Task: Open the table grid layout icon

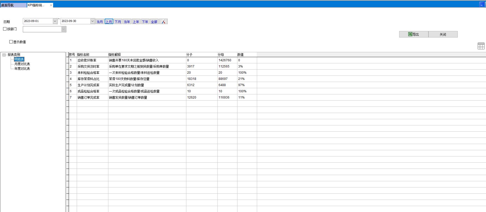Action: point(481,46)
